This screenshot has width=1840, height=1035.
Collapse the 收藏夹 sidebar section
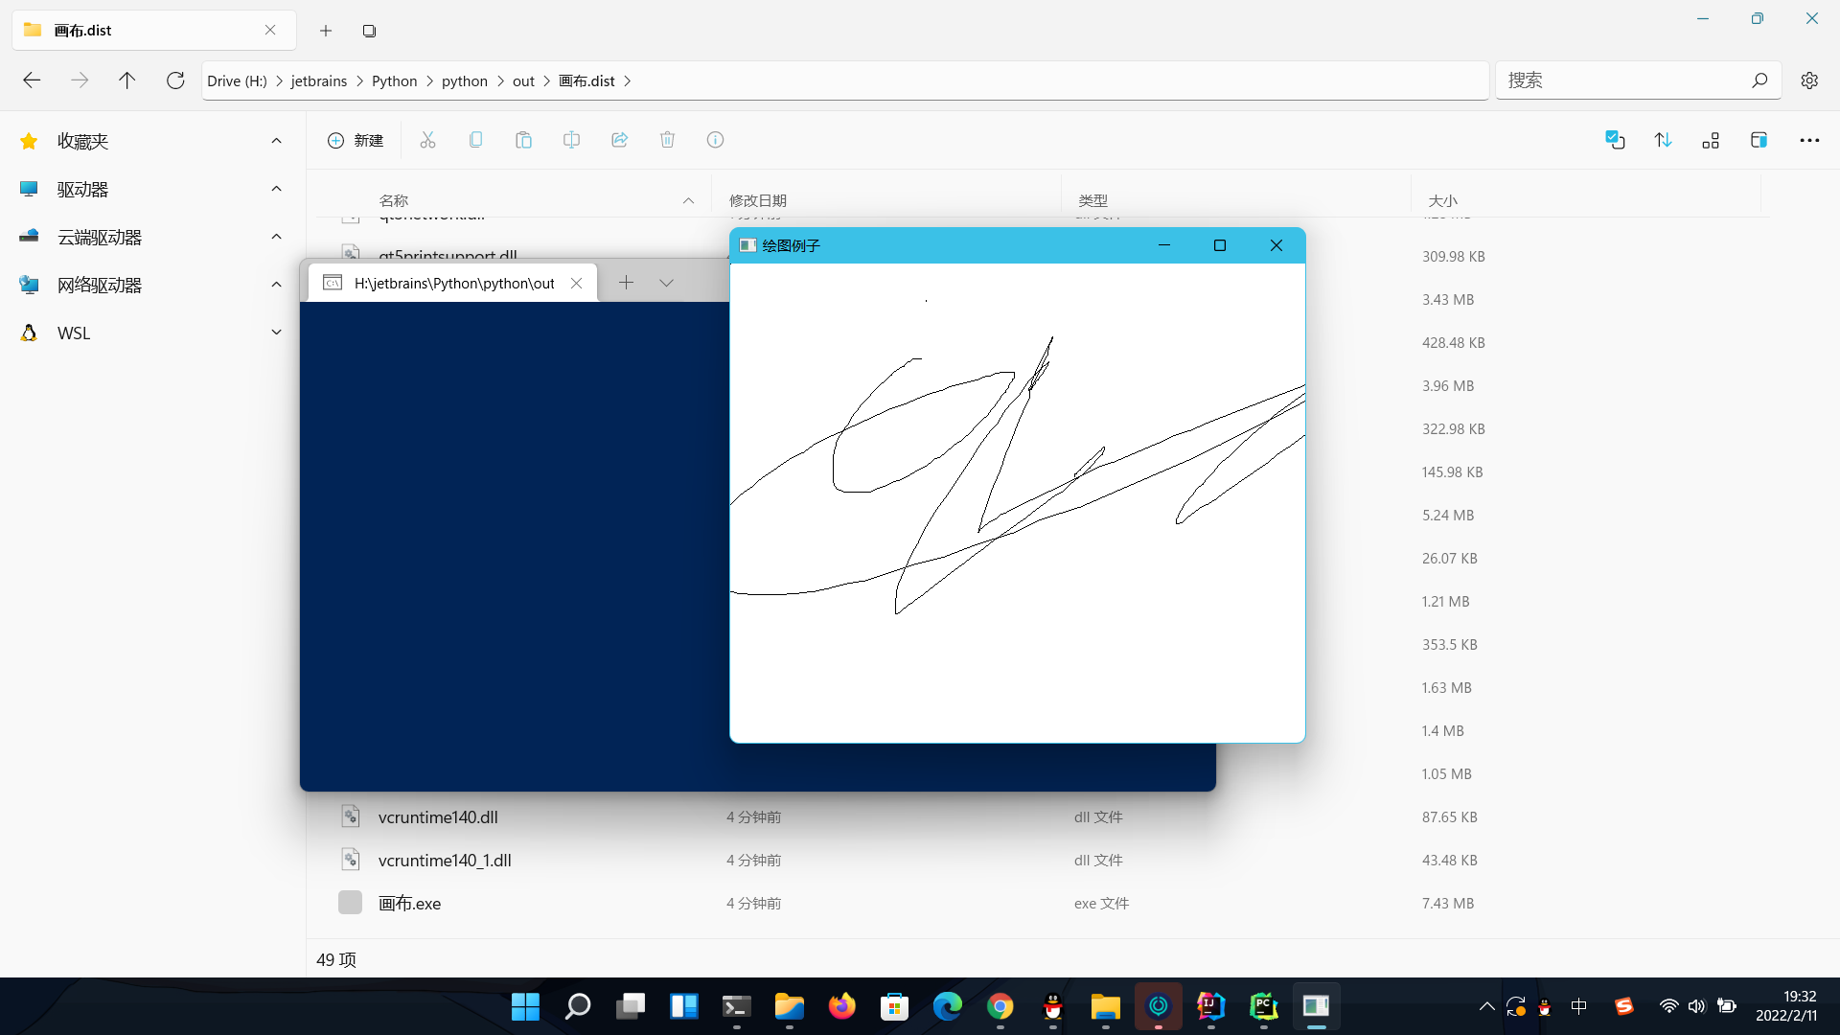[x=276, y=141]
